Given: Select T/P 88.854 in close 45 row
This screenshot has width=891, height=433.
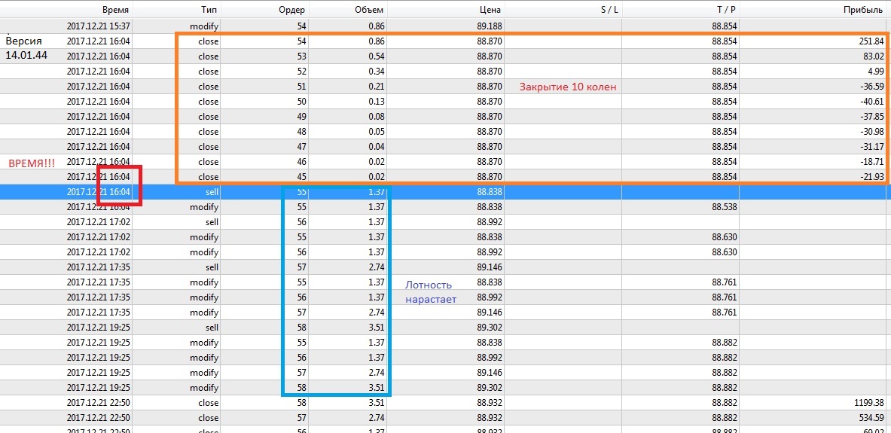Looking at the screenshot, I should [x=725, y=177].
